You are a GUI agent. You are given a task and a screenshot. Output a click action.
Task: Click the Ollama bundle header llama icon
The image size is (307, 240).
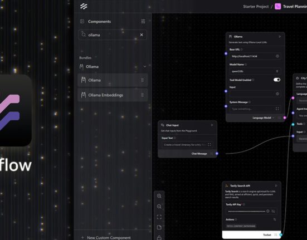point(81,67)
